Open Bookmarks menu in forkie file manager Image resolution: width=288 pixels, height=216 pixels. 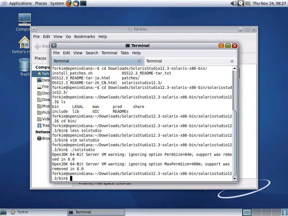85,37
